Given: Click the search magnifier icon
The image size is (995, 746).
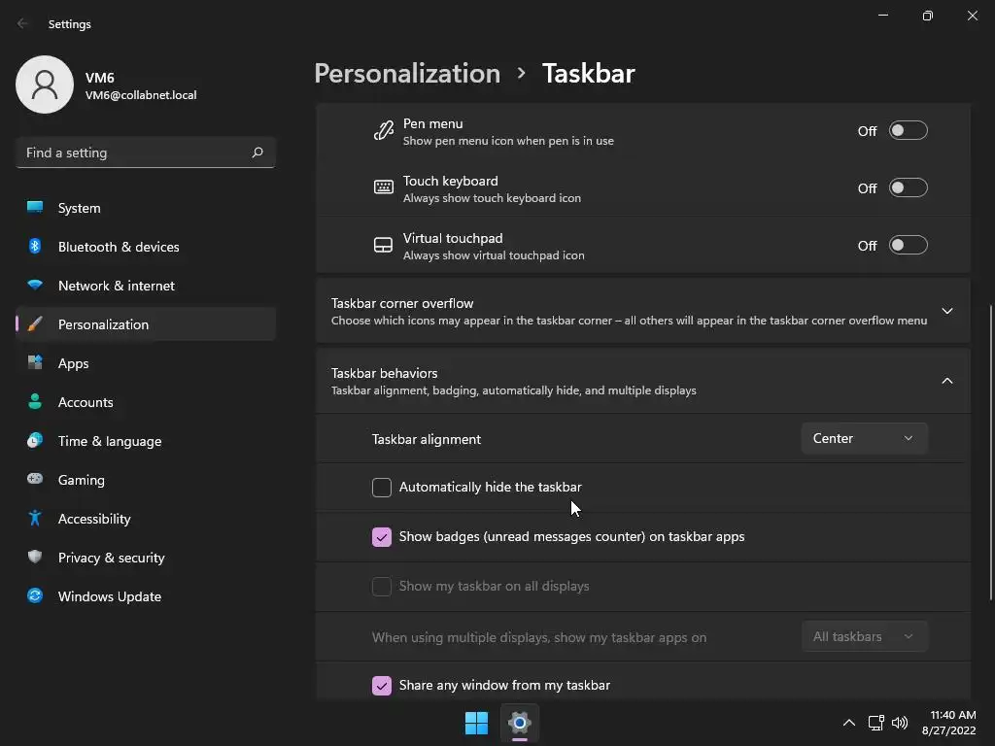Looking at the screenshot, I should click(257, 153).
